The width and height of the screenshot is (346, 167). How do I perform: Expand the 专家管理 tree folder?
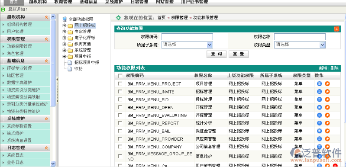[x=64, y=32]
